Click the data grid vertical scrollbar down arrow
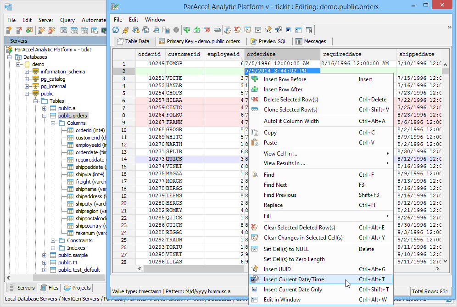457x307 pixels. click(445, 261)
